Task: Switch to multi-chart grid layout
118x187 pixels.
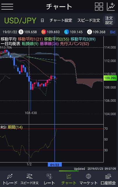Action: tap(99, 6)
